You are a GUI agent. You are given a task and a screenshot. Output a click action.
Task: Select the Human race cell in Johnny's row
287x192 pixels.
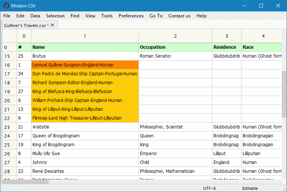point(262,162)
